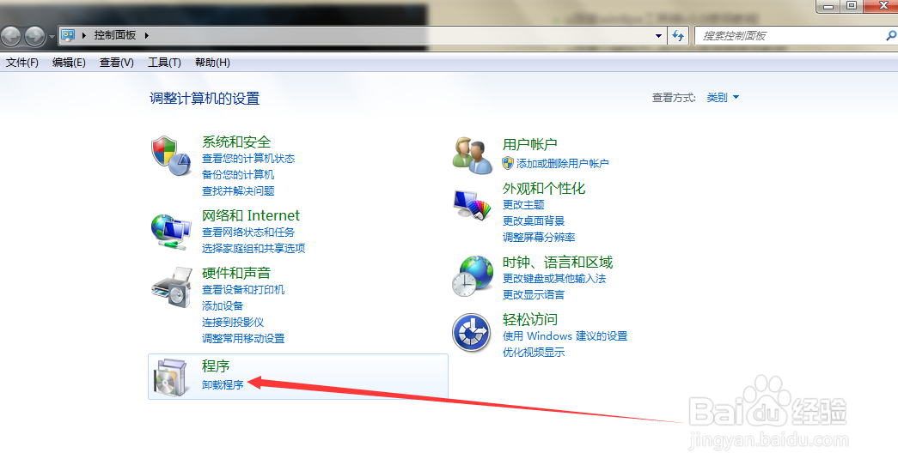Click 更改键盘或其他输入法 link
898x471 pixels.
click(554, 278)
